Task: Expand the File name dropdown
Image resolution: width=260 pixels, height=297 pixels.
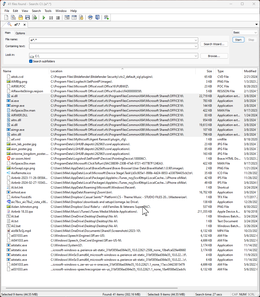Action: (196, 40)
